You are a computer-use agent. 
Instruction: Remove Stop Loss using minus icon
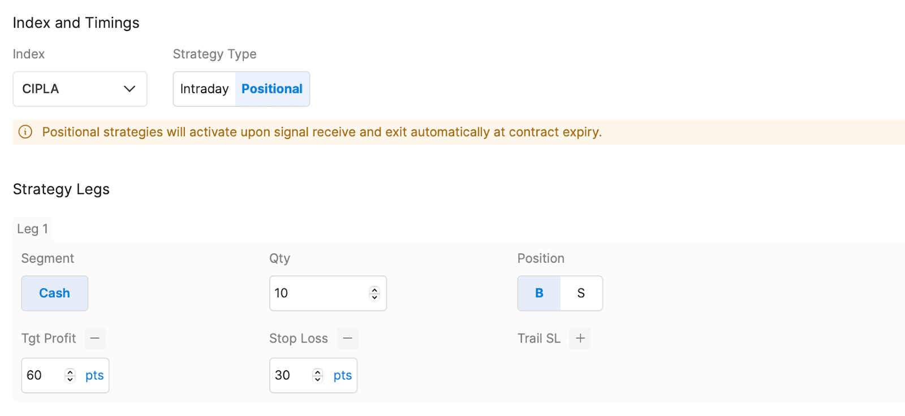pyautogui.click(x=348, y=339)
